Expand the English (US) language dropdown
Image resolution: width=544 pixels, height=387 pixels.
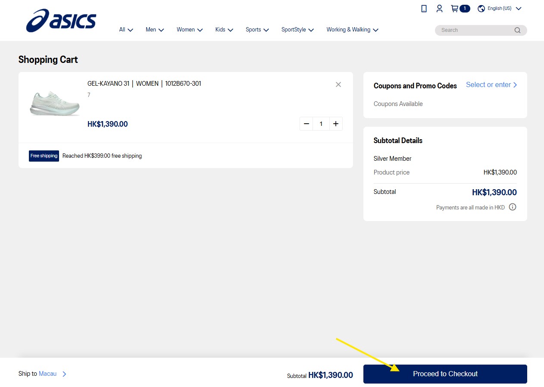[500, 9]
